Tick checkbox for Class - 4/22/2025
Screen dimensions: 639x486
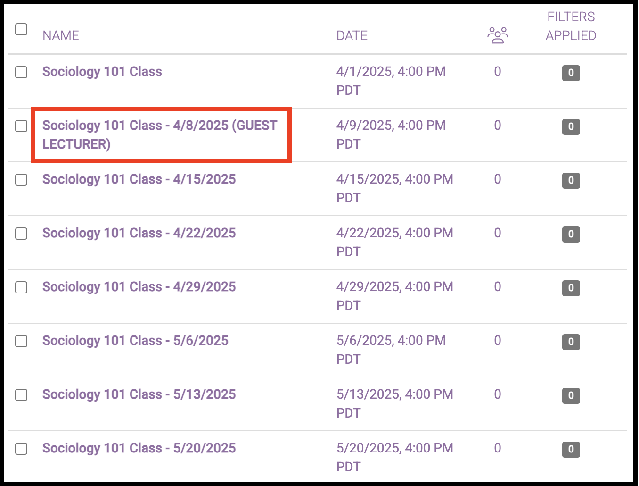coord(21,234)
